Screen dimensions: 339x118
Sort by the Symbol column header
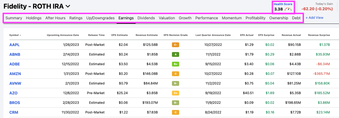[15, 35]
